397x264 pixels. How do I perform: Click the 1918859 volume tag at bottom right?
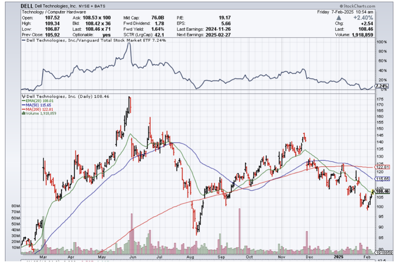(x=382, y=252)
